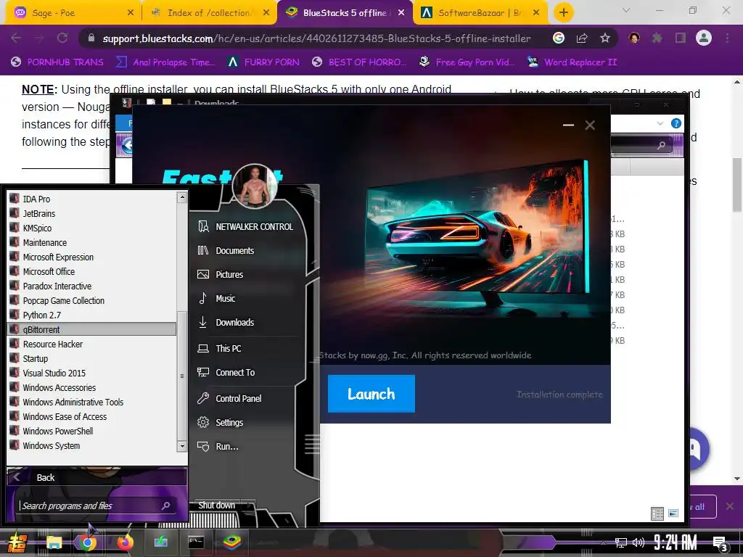Launch BlueStacks from the installer window
Image resolution: width=743 pixels, height=557 pixels.
(x=371, y=394)
